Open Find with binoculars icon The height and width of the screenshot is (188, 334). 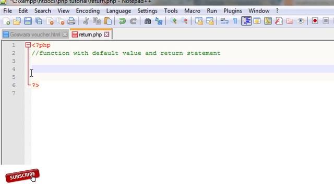pyautogui.click(x=147, y=21)
